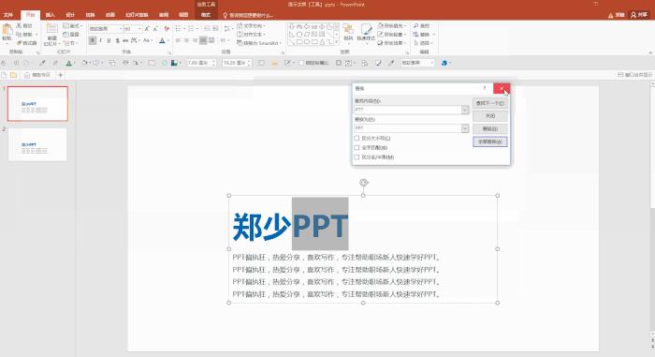Switch to the Insert ribbon tab
The image size is (655, 357).
tap(51, 15)
